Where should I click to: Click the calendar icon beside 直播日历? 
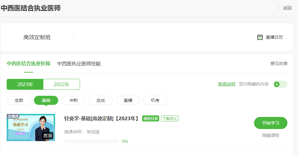[260, 37]
